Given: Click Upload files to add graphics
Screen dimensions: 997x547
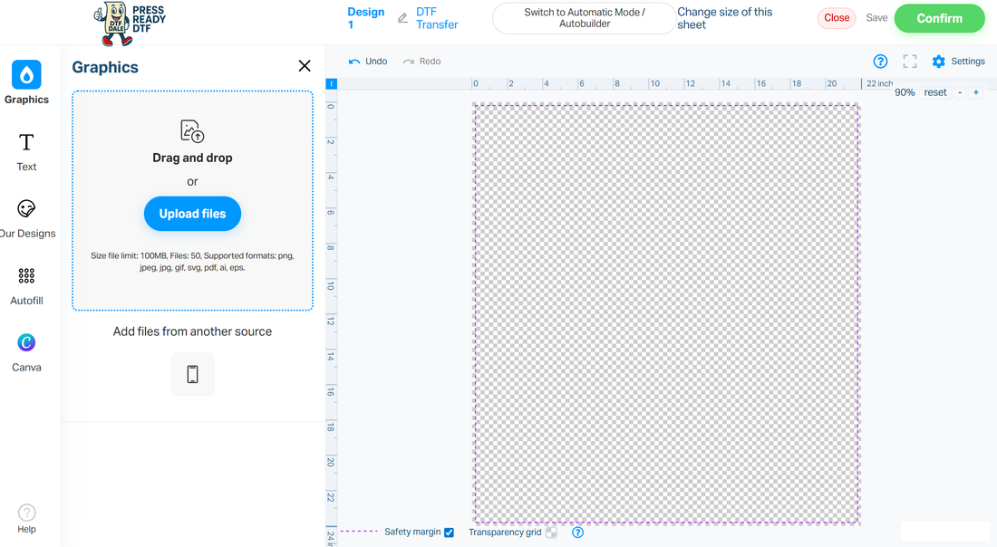Looking at the screenshot, I should pyautogui.click(x=192, y=213).
